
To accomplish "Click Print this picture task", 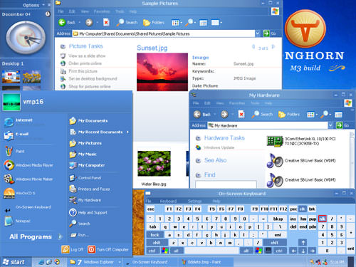I will (79, 71).
